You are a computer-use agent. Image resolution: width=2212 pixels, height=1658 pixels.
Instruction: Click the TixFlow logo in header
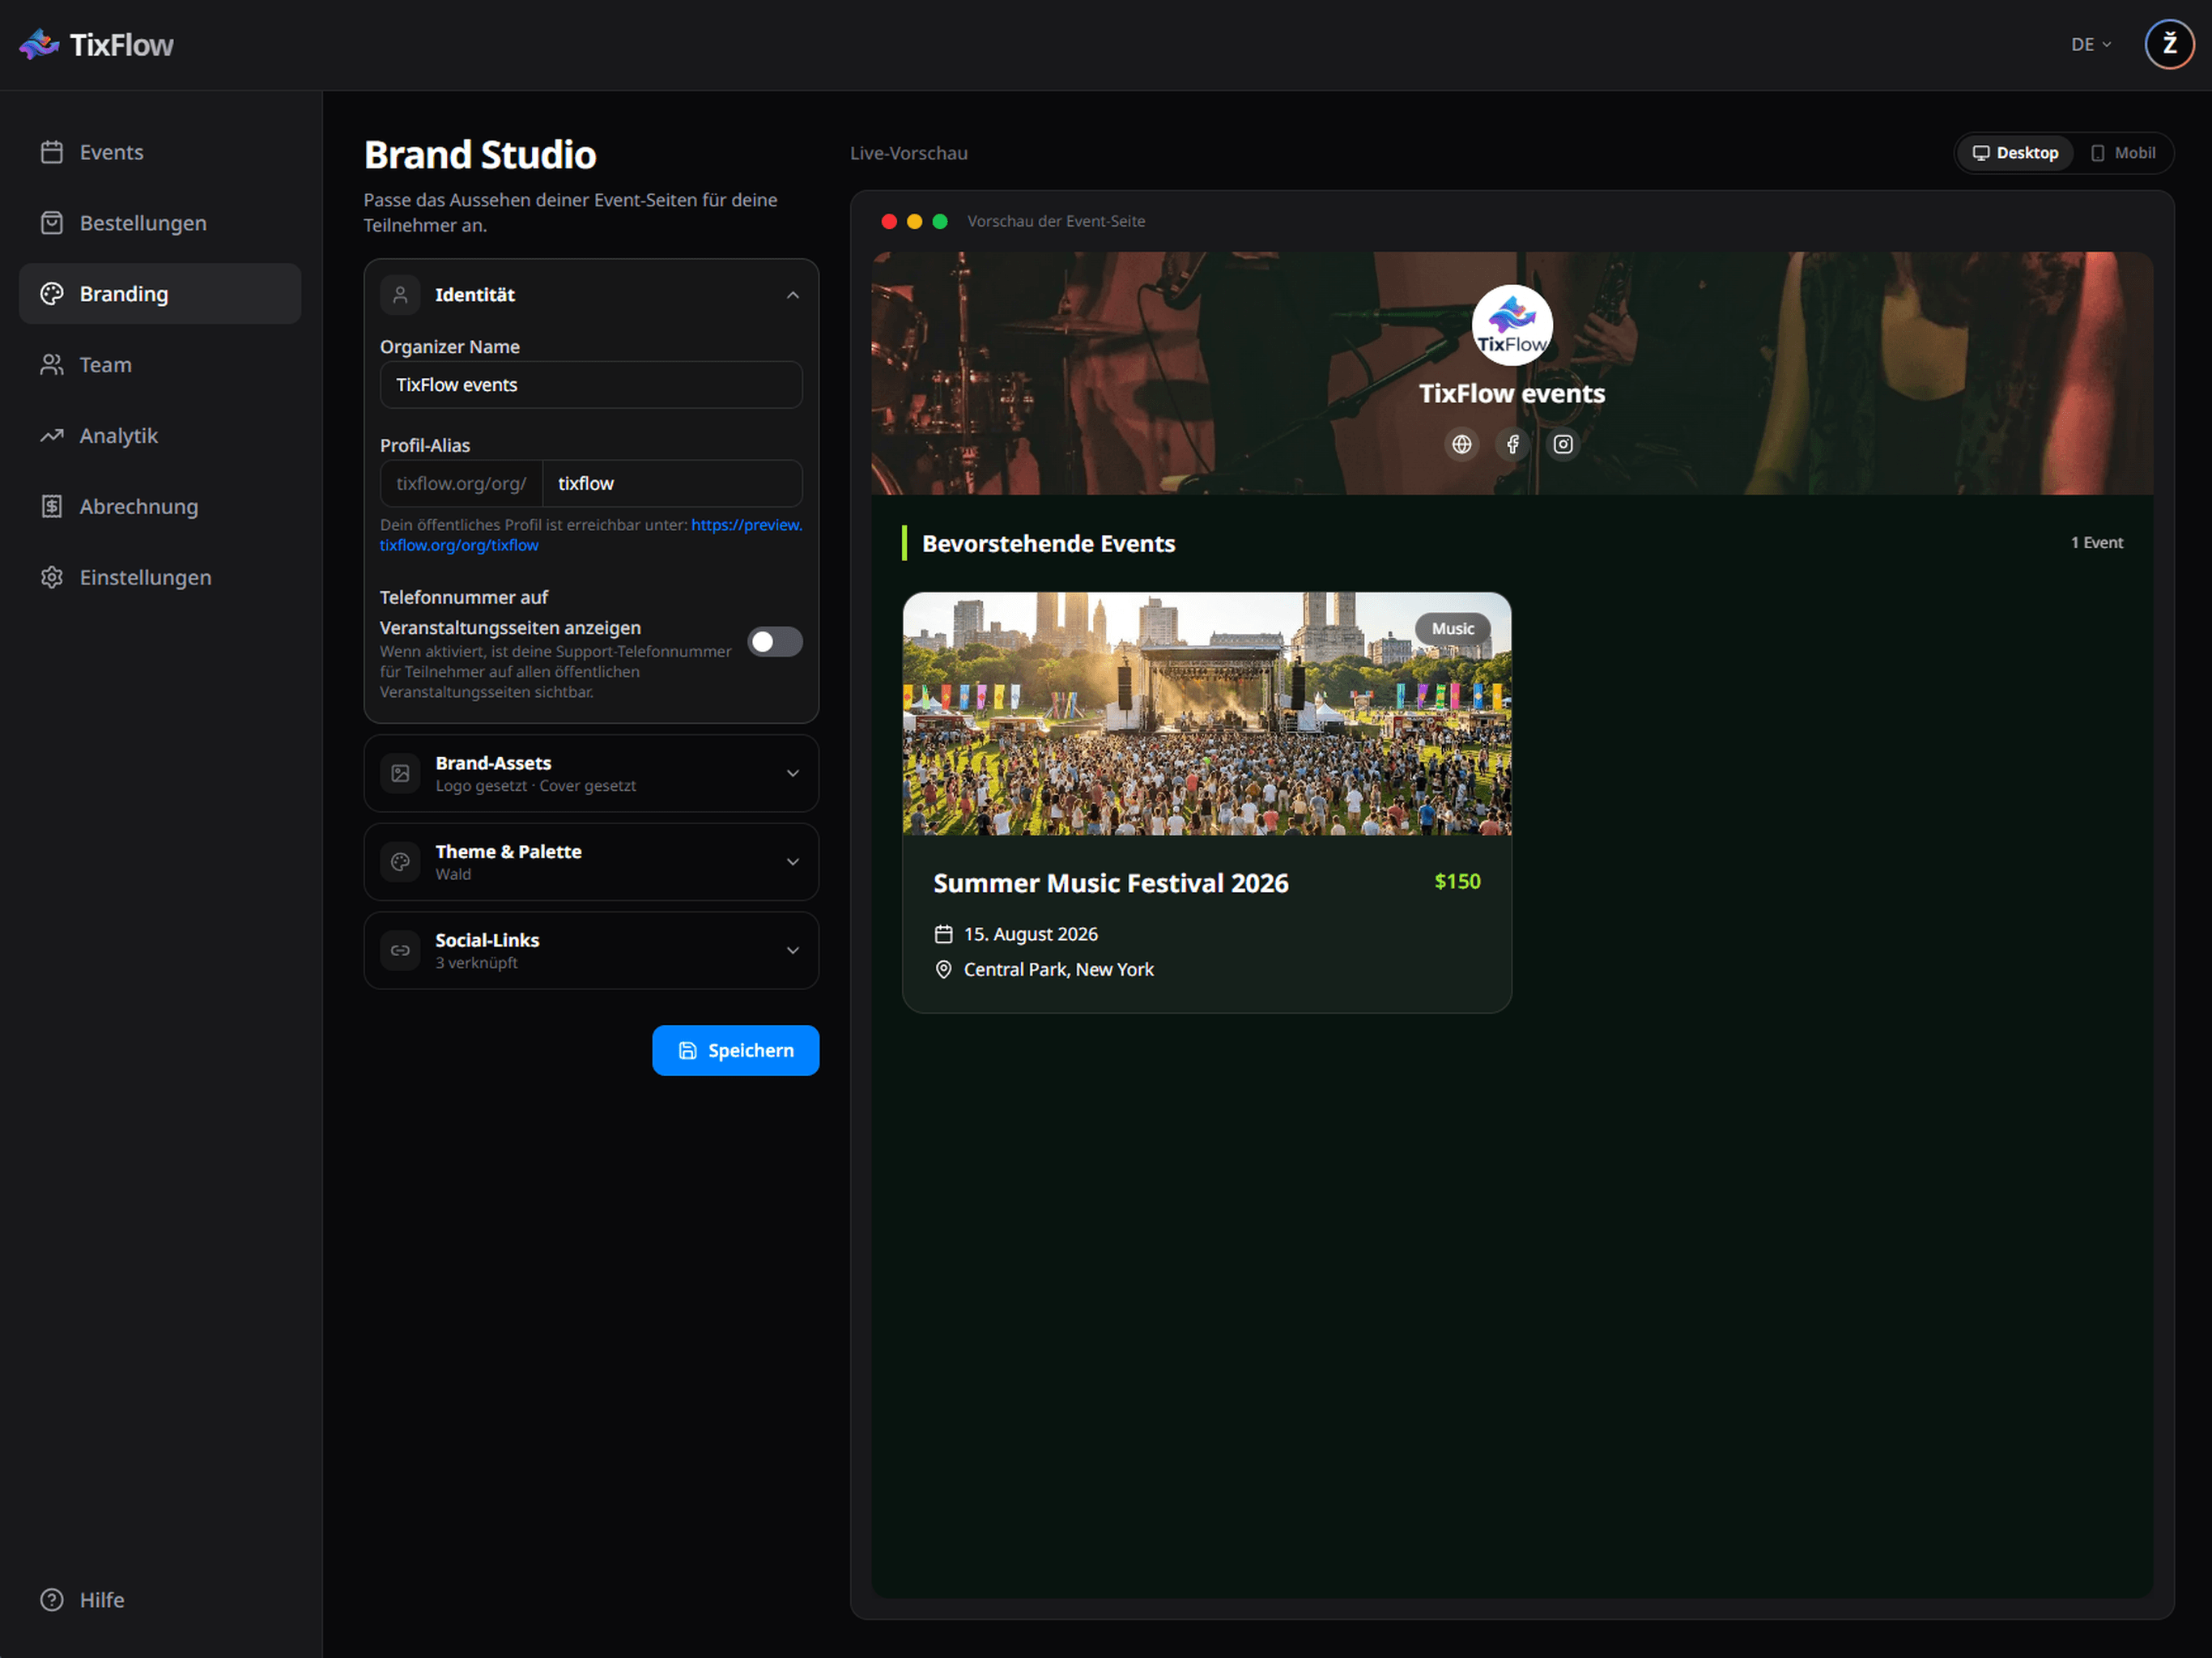tap(96, 45)
